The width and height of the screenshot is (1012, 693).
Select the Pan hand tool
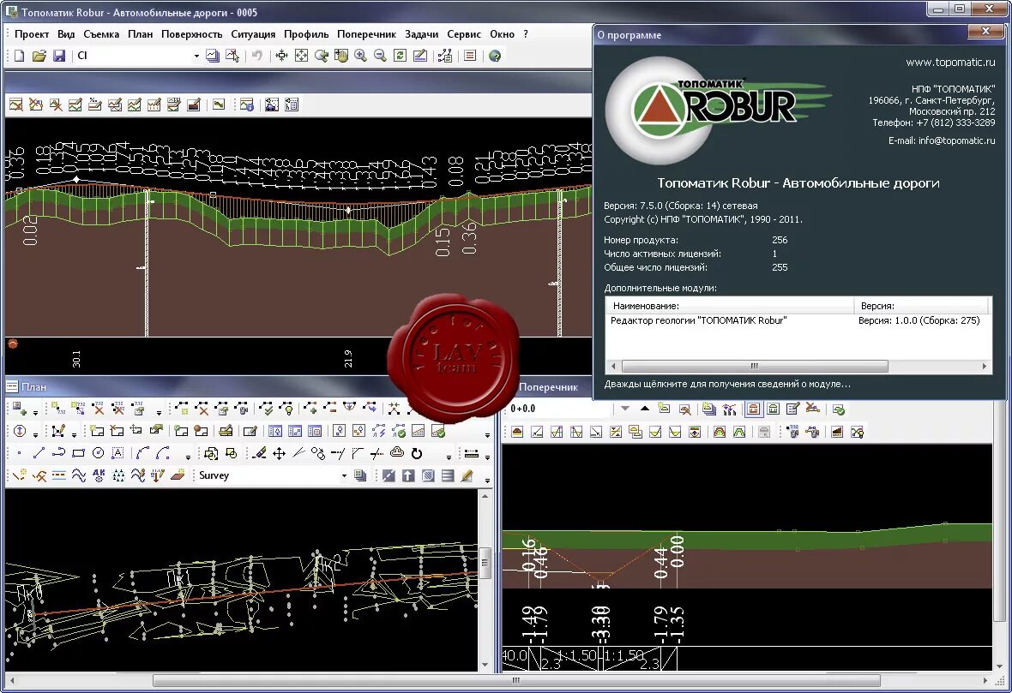[x=341, y=56]
